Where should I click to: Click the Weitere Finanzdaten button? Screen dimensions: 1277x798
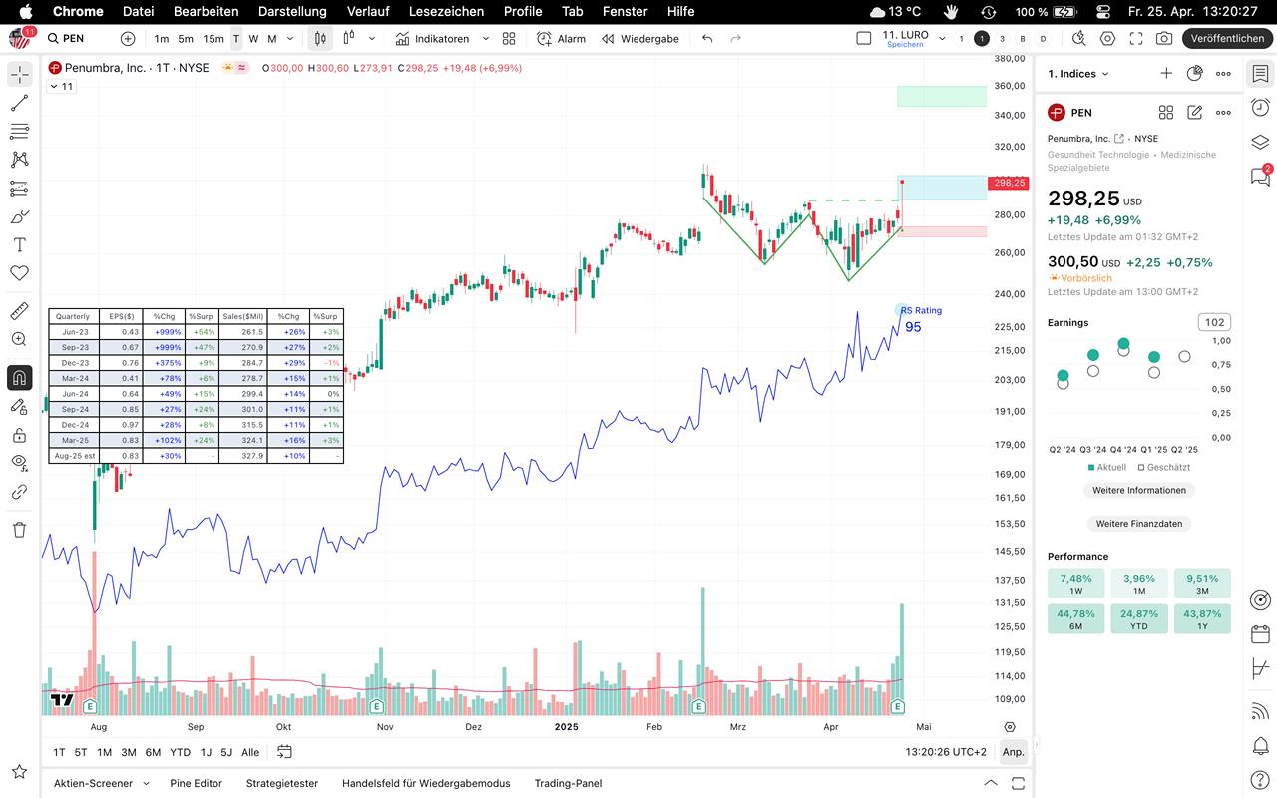click(x=1138, y=524)
